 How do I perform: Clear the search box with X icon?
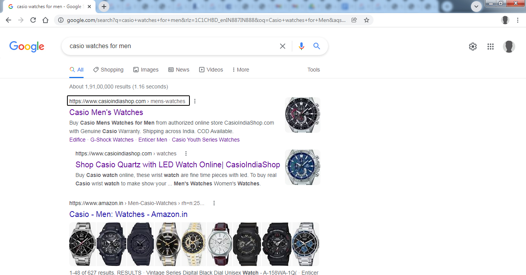click(282, 46)
